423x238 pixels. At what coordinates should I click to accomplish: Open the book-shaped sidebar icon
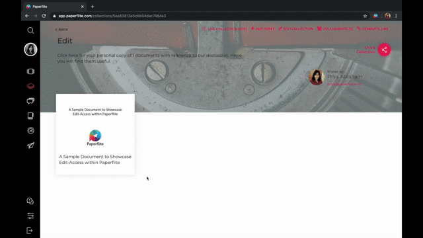coord(30,116)
